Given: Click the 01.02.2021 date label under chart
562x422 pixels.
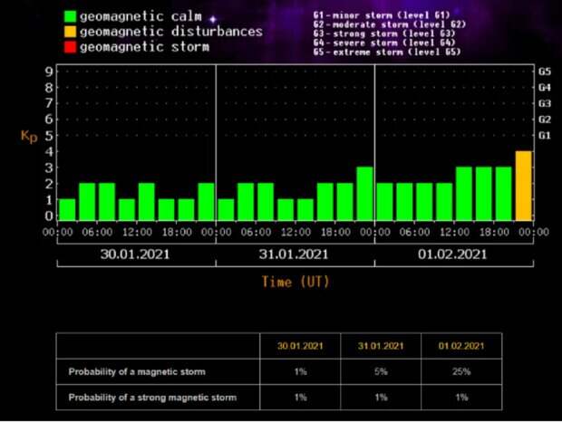Looking at the screenshot, I should pyautogui.click(x=453, y=255).
